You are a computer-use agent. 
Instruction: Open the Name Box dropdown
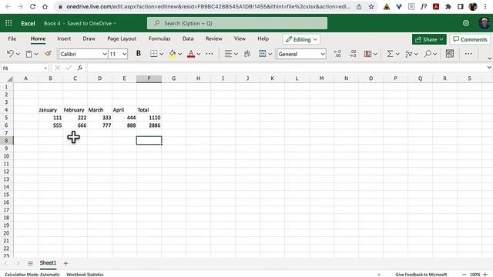pos(45,68)
